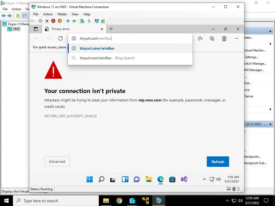This screenshot has height=206, width=275.
Task: Open Visual Studio in Windows 11 taskbar
Action: pos(184,179)
